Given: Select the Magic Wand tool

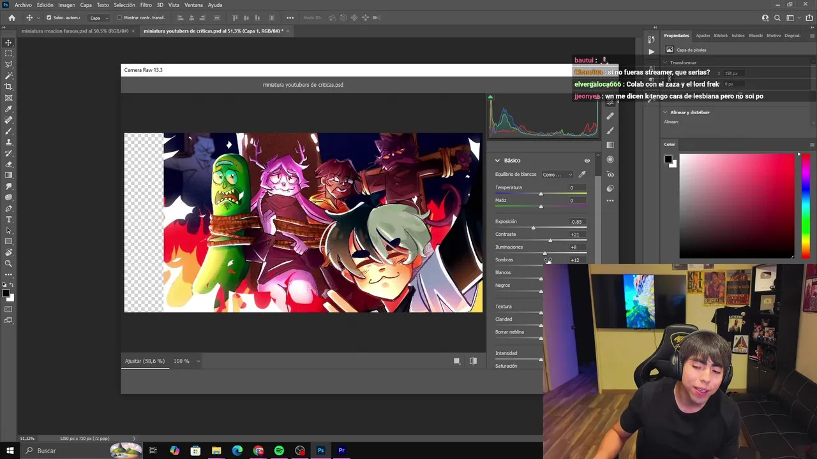Looking at the screenshot, I should coord(9,76).
